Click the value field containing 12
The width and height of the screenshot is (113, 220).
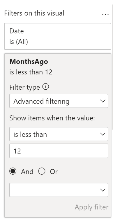[x=59, y=151]
